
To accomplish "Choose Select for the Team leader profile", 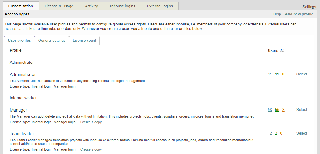I will pyautogui.click(x=301, y=133).
